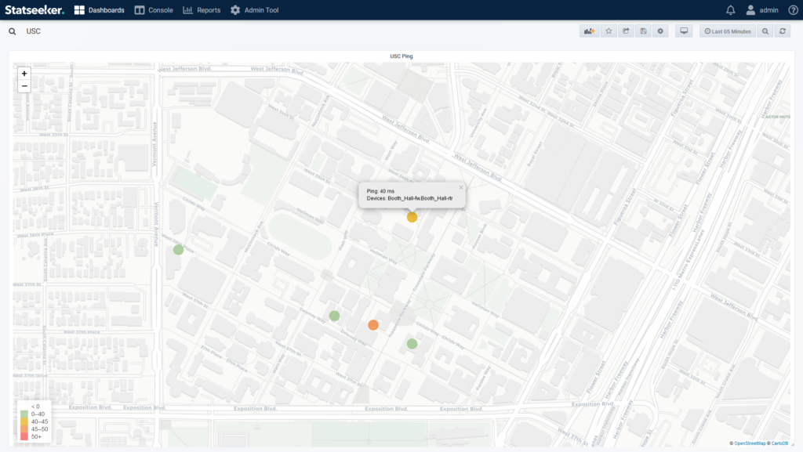Screen dimensions: 803x452
Task: Save the dashboard with the floppy disk icon
Action: click(644, 31)
